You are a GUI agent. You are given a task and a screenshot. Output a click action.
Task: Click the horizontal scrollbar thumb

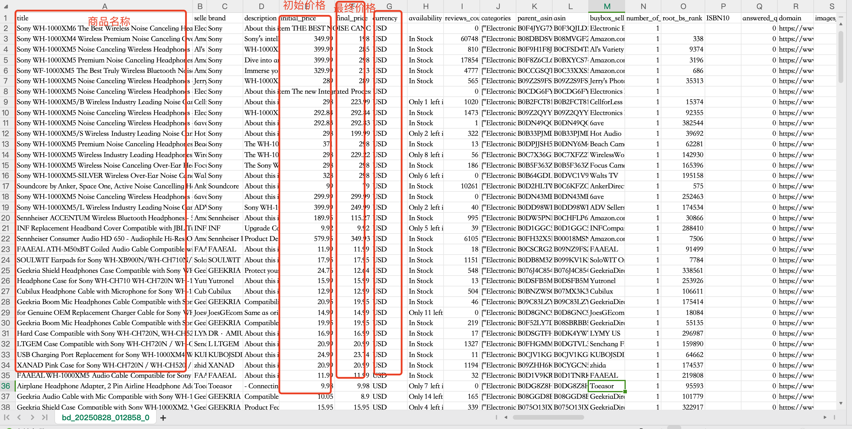click(548, 417)
